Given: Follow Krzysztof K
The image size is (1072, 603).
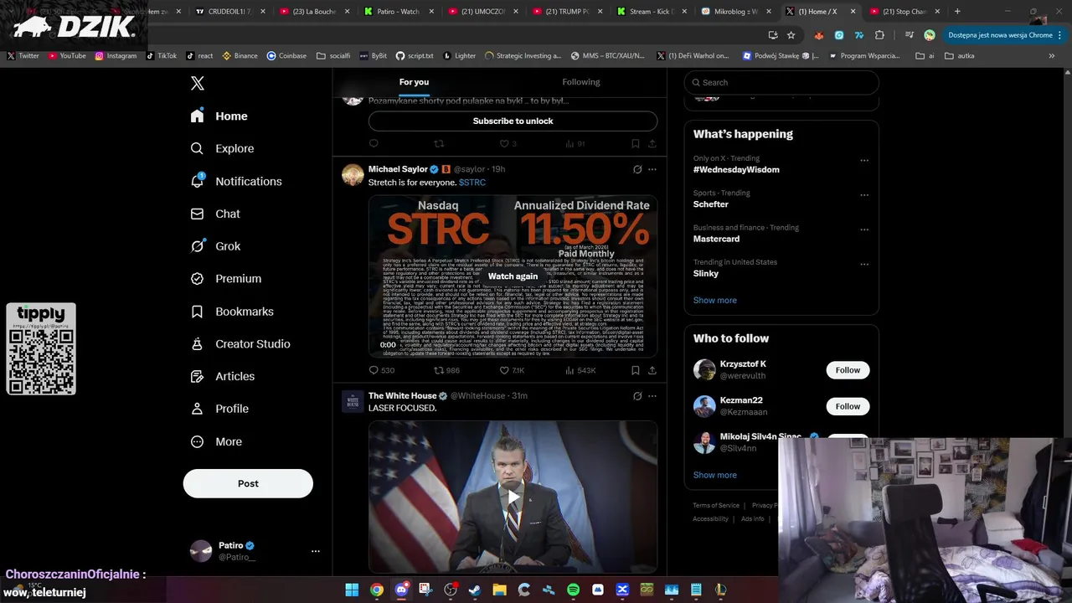Looking at the screenshot, I should 848,370.
